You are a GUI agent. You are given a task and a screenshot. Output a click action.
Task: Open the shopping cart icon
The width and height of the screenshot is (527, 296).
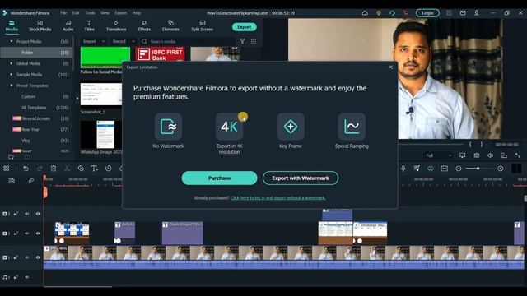click(406, 13)
